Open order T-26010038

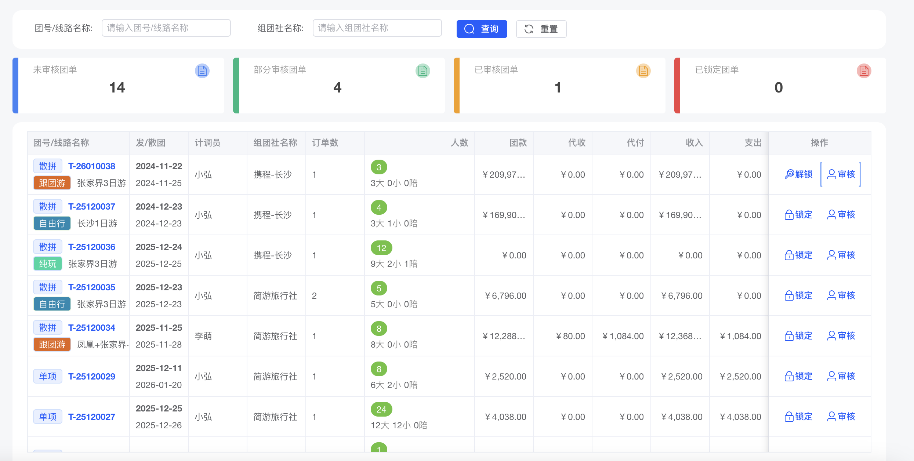coord(91,166)
